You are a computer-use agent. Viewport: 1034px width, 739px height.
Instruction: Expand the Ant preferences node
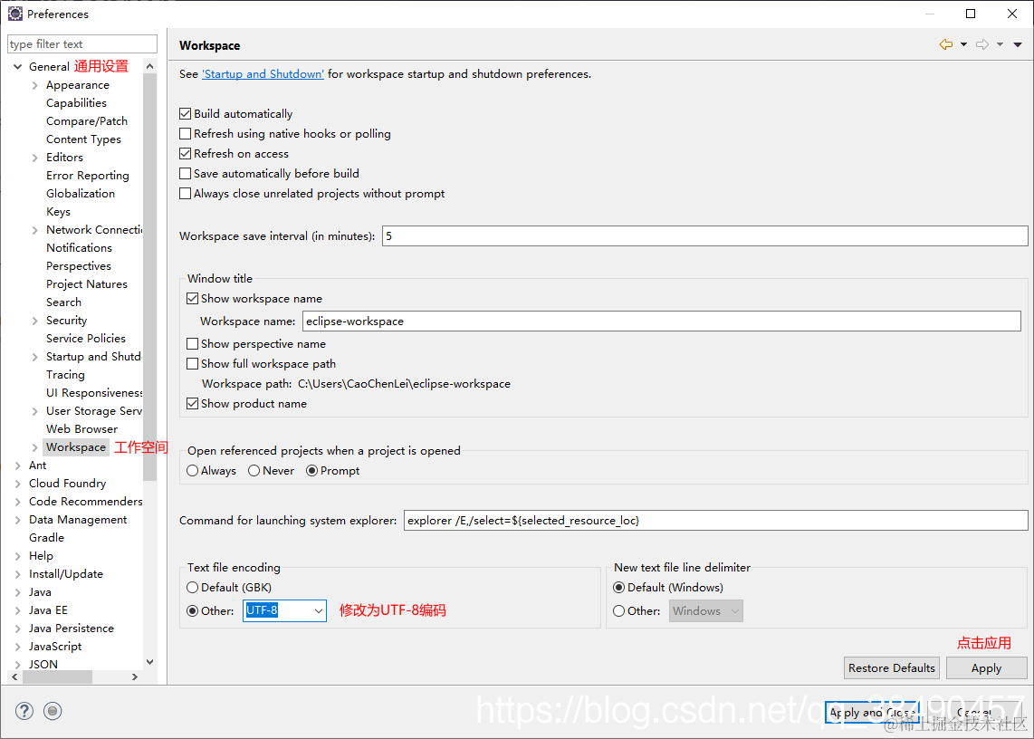pyautogui.click(x=18, y=465)
